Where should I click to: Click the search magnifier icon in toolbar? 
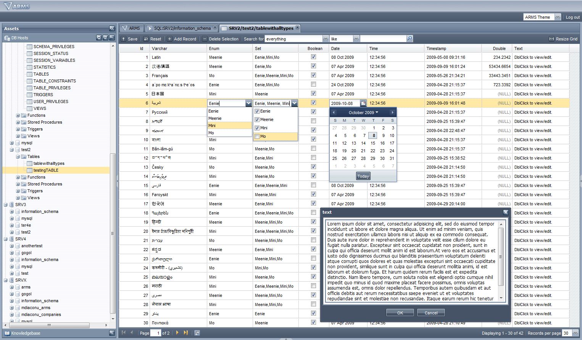[409, 39]
